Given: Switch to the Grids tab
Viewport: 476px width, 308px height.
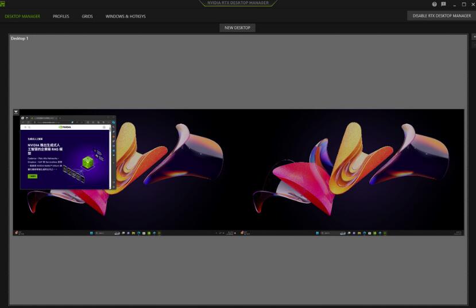Looking at the screenshot, I should (x=87, y=16).
